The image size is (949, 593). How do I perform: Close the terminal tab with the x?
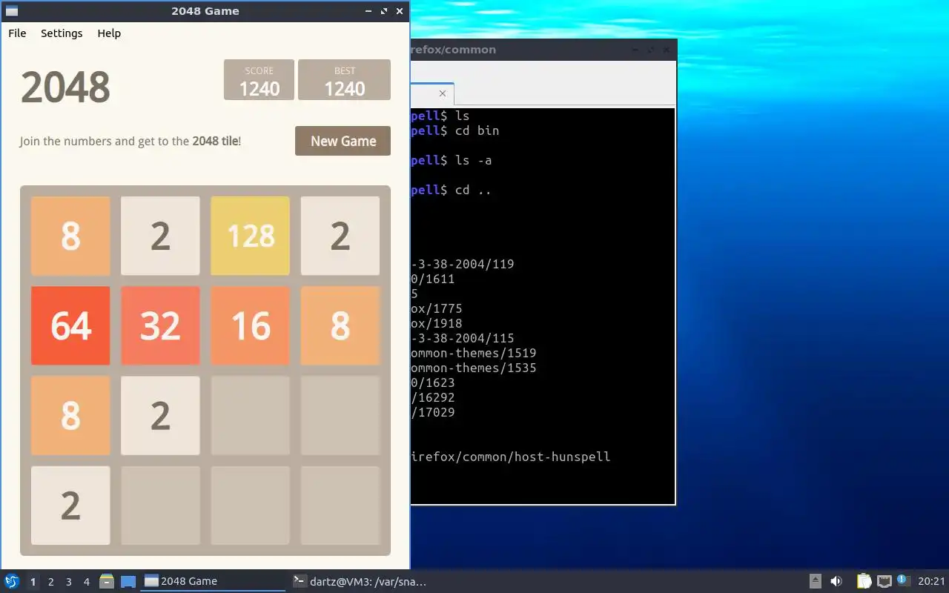point(443,93)
